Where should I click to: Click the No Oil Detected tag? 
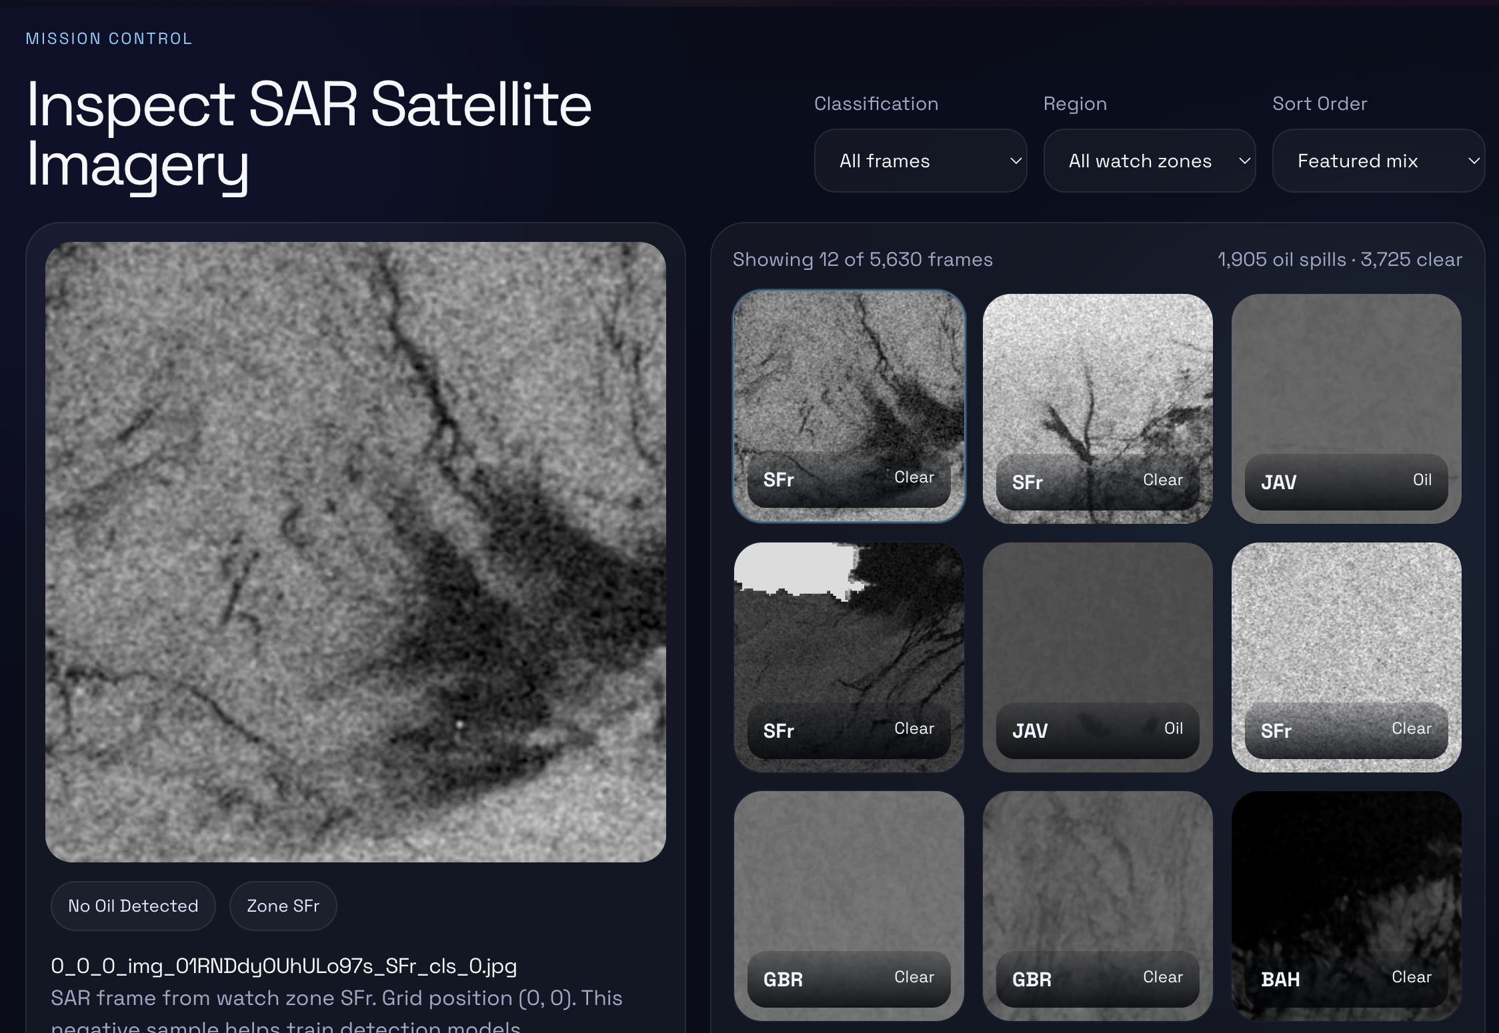coord(133,906)
